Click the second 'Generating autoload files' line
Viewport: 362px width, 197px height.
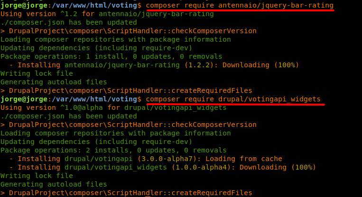click(x=54, y=184)
